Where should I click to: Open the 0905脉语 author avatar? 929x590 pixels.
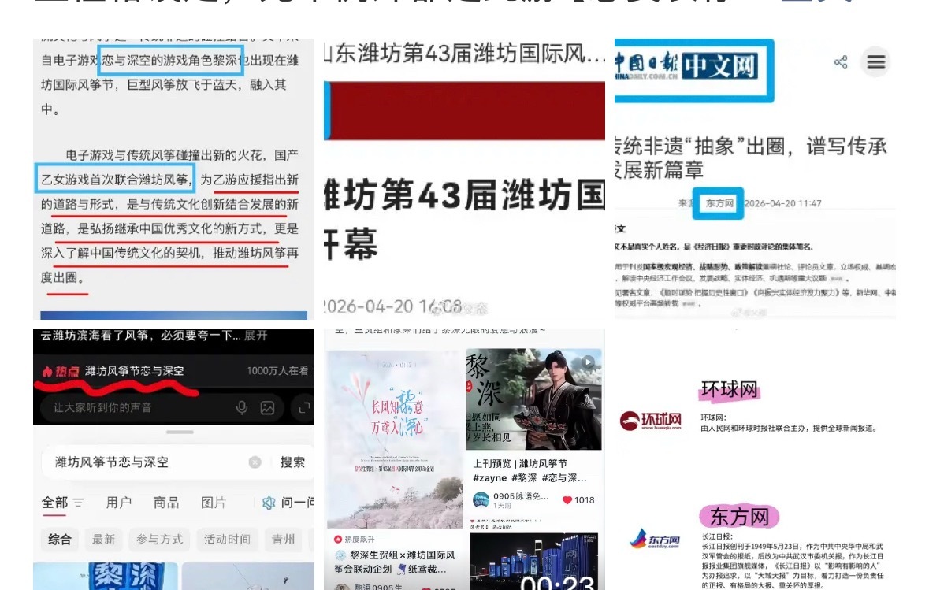pos(481,499)
